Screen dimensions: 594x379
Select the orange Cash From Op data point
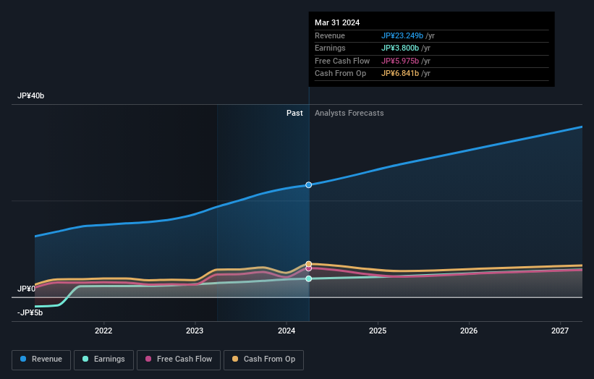pos(309,264)
